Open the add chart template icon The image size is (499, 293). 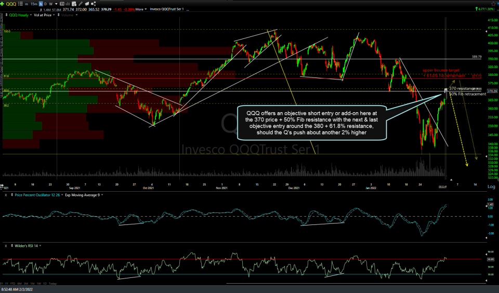(x=74, y=4)
